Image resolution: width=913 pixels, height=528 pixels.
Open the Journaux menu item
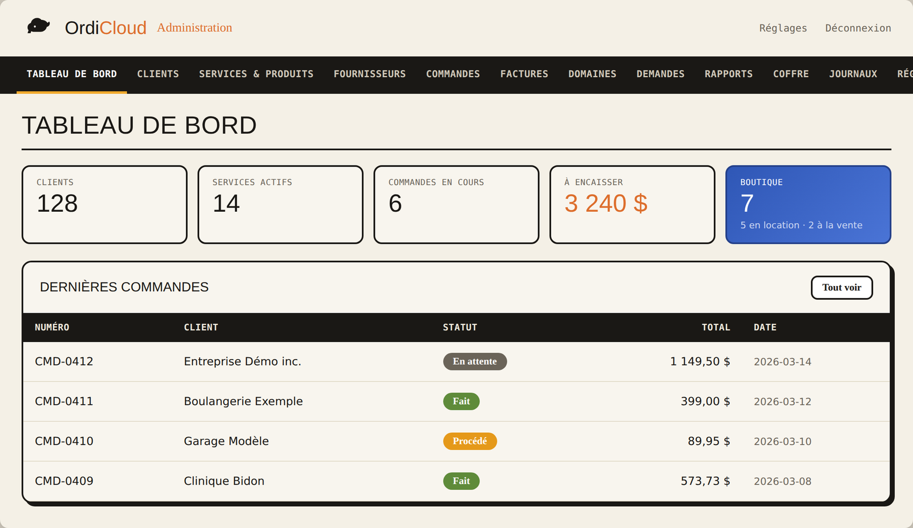pos(853,74)
